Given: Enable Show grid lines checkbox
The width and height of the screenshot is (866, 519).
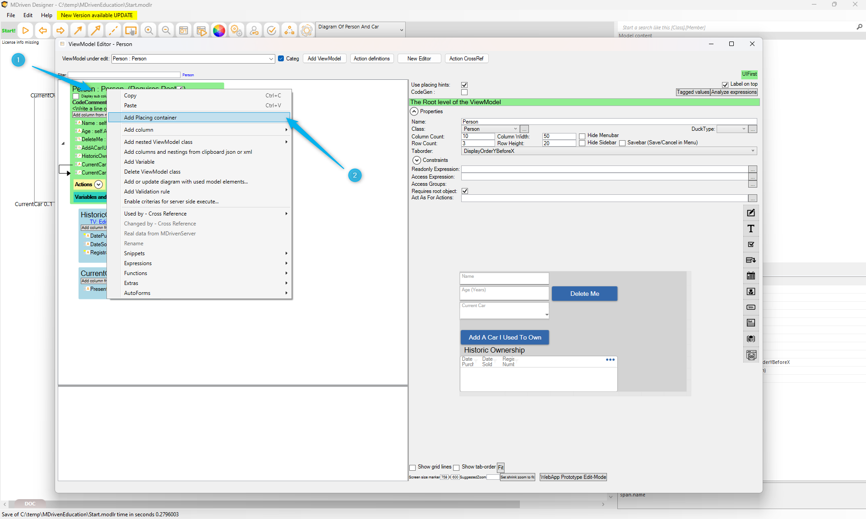Looking at the screenshot, I should [x=412, y=468].
